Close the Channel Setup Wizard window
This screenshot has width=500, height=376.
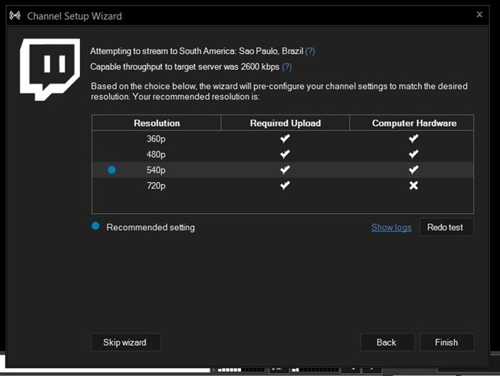[479, 14]
